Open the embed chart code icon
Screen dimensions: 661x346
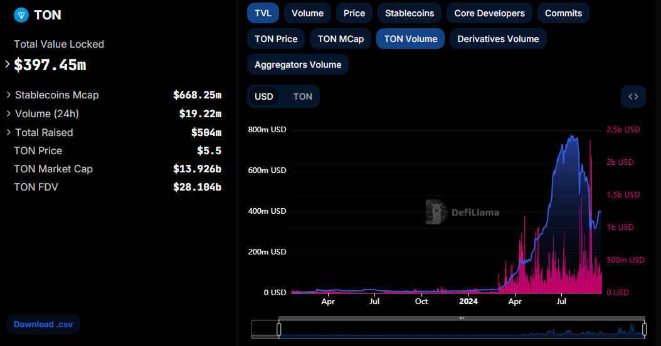(x=633, y=97)
